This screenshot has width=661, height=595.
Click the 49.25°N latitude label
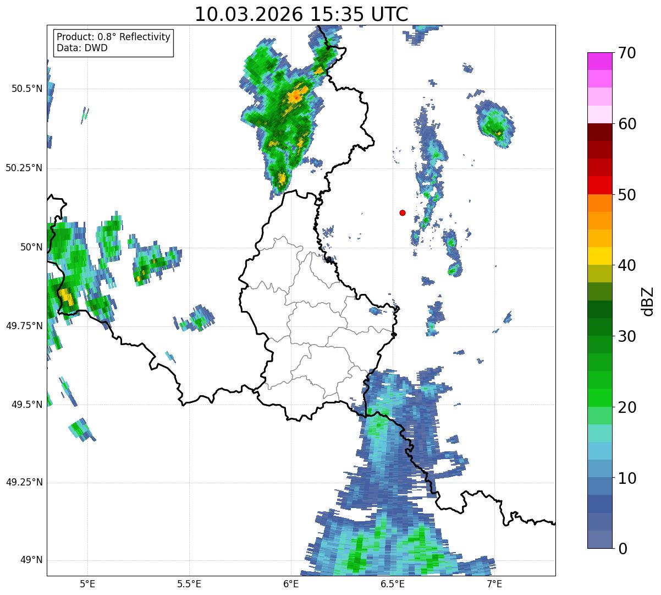24,483
